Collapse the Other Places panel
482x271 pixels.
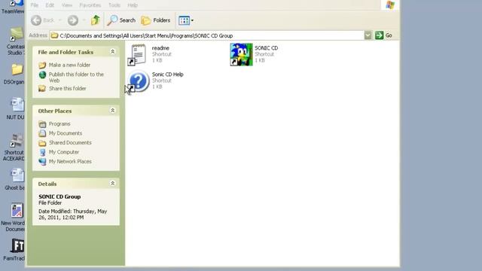coord(112,111)
